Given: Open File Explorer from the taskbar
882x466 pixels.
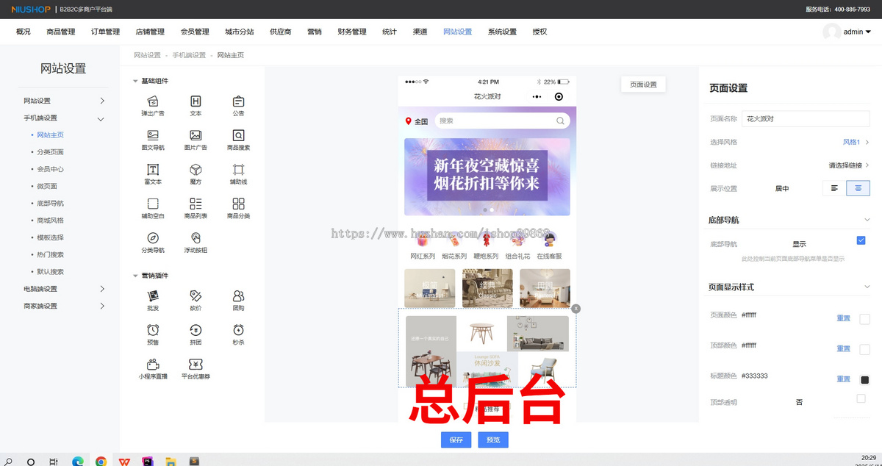Looking at the screenshot, I should 171,462.
